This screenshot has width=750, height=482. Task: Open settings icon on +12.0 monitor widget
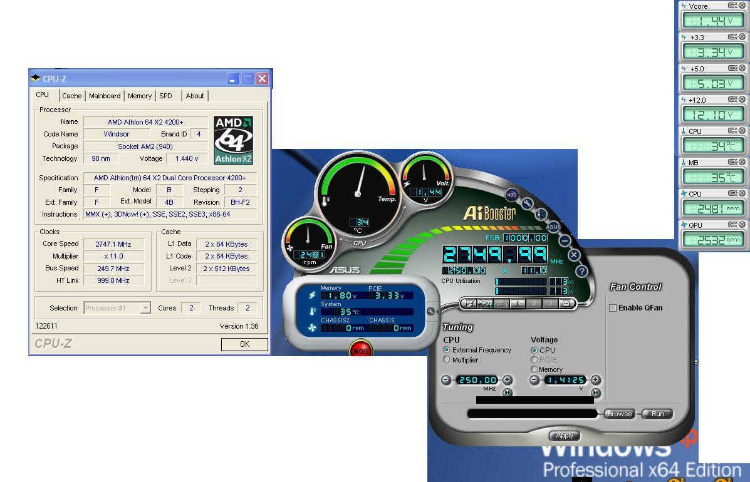click(732, 100)
